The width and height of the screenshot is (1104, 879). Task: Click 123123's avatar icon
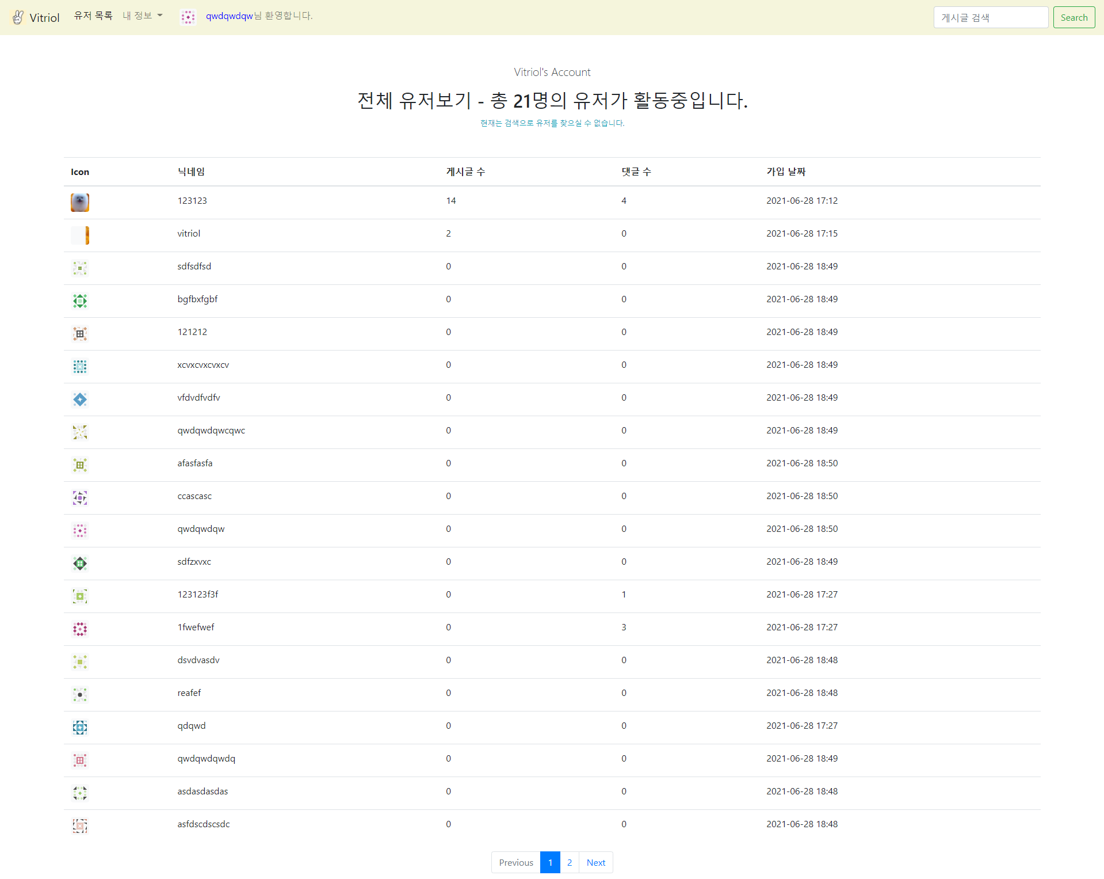pos(80,202)
